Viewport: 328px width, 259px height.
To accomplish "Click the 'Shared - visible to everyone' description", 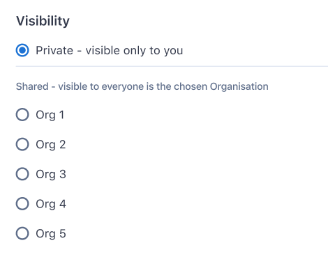I will point(142,86).
